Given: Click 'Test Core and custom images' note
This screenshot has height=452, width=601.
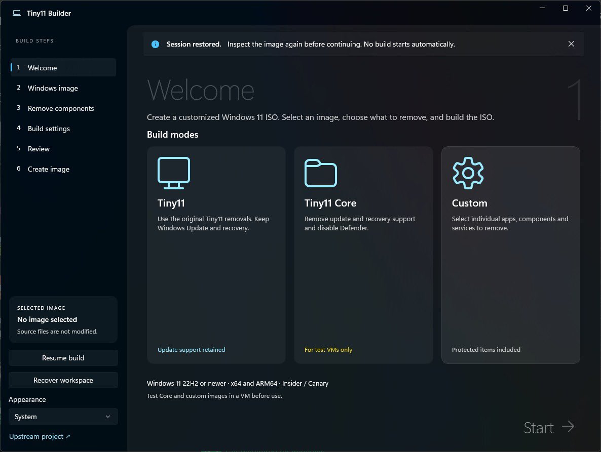Looking at the screenshot, I should (x=214, y=396).
